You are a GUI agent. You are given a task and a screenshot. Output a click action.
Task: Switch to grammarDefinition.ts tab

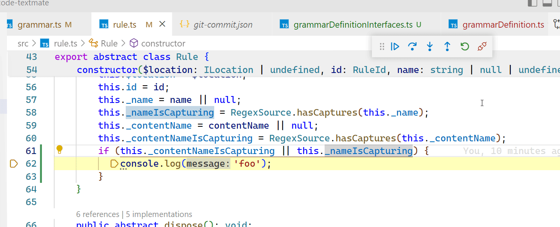coord(503,25)
